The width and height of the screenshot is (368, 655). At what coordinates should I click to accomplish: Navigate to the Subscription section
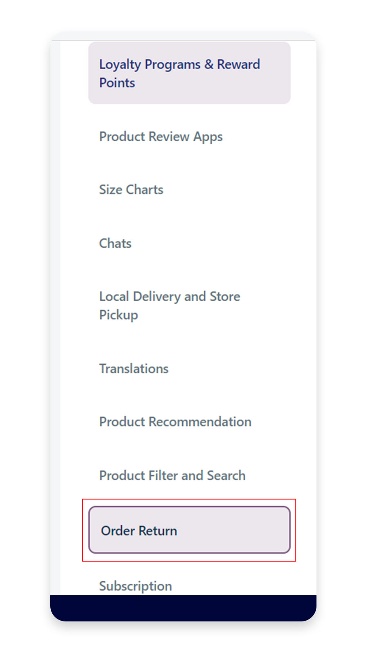tap(135, 585)
